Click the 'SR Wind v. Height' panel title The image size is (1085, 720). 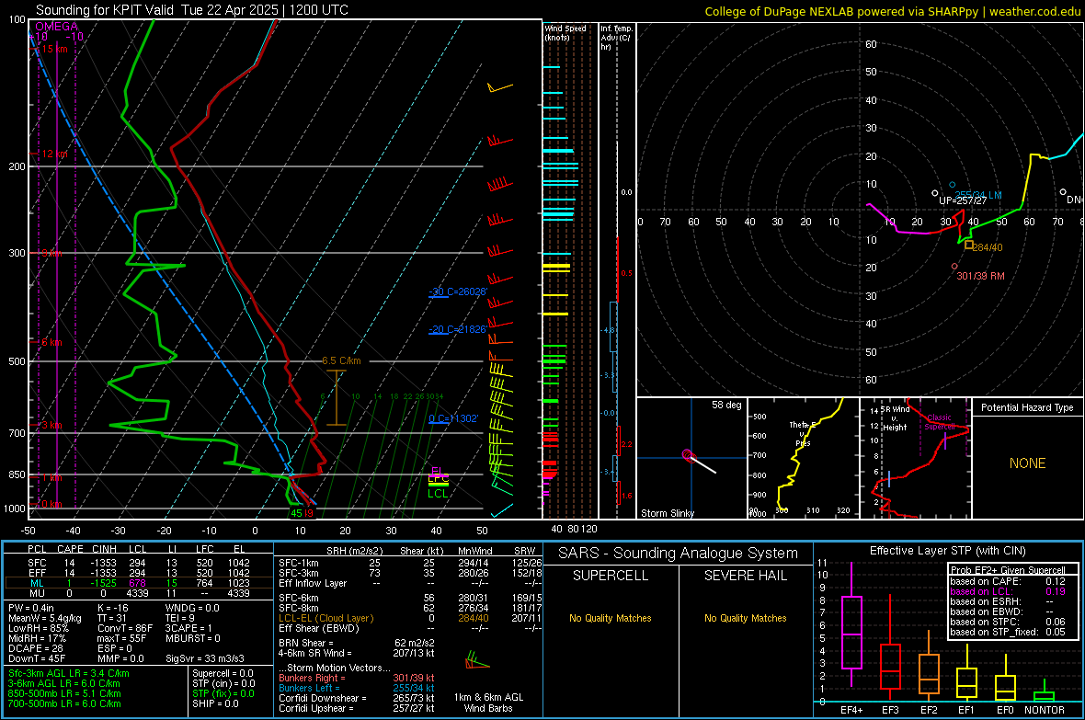(x=895, y=418)
